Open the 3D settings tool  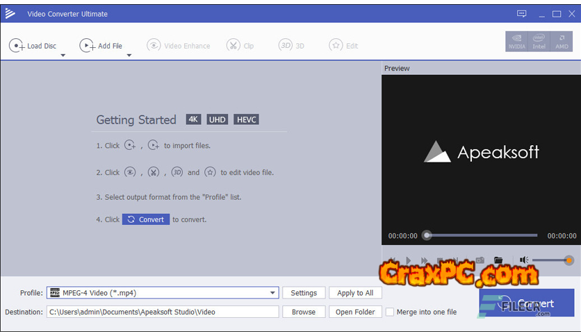point(292,46)
